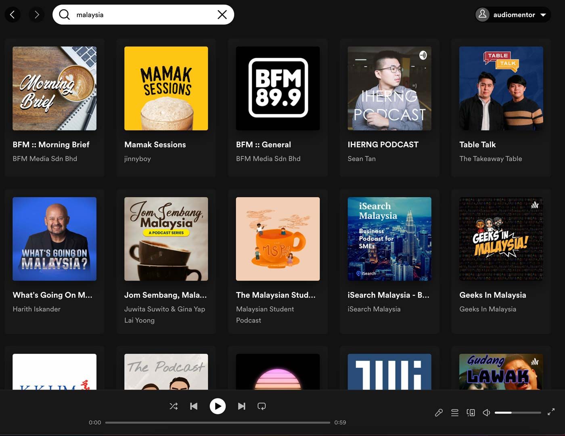Skip back to the previous track
The image size is (565, 436).
(194, 406)
